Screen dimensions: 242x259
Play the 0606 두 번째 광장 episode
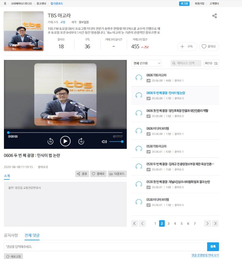pyautogui.click(x=65, y=141)
